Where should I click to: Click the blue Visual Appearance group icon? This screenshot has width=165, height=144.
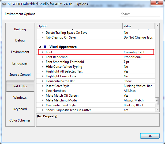point(45,47)
